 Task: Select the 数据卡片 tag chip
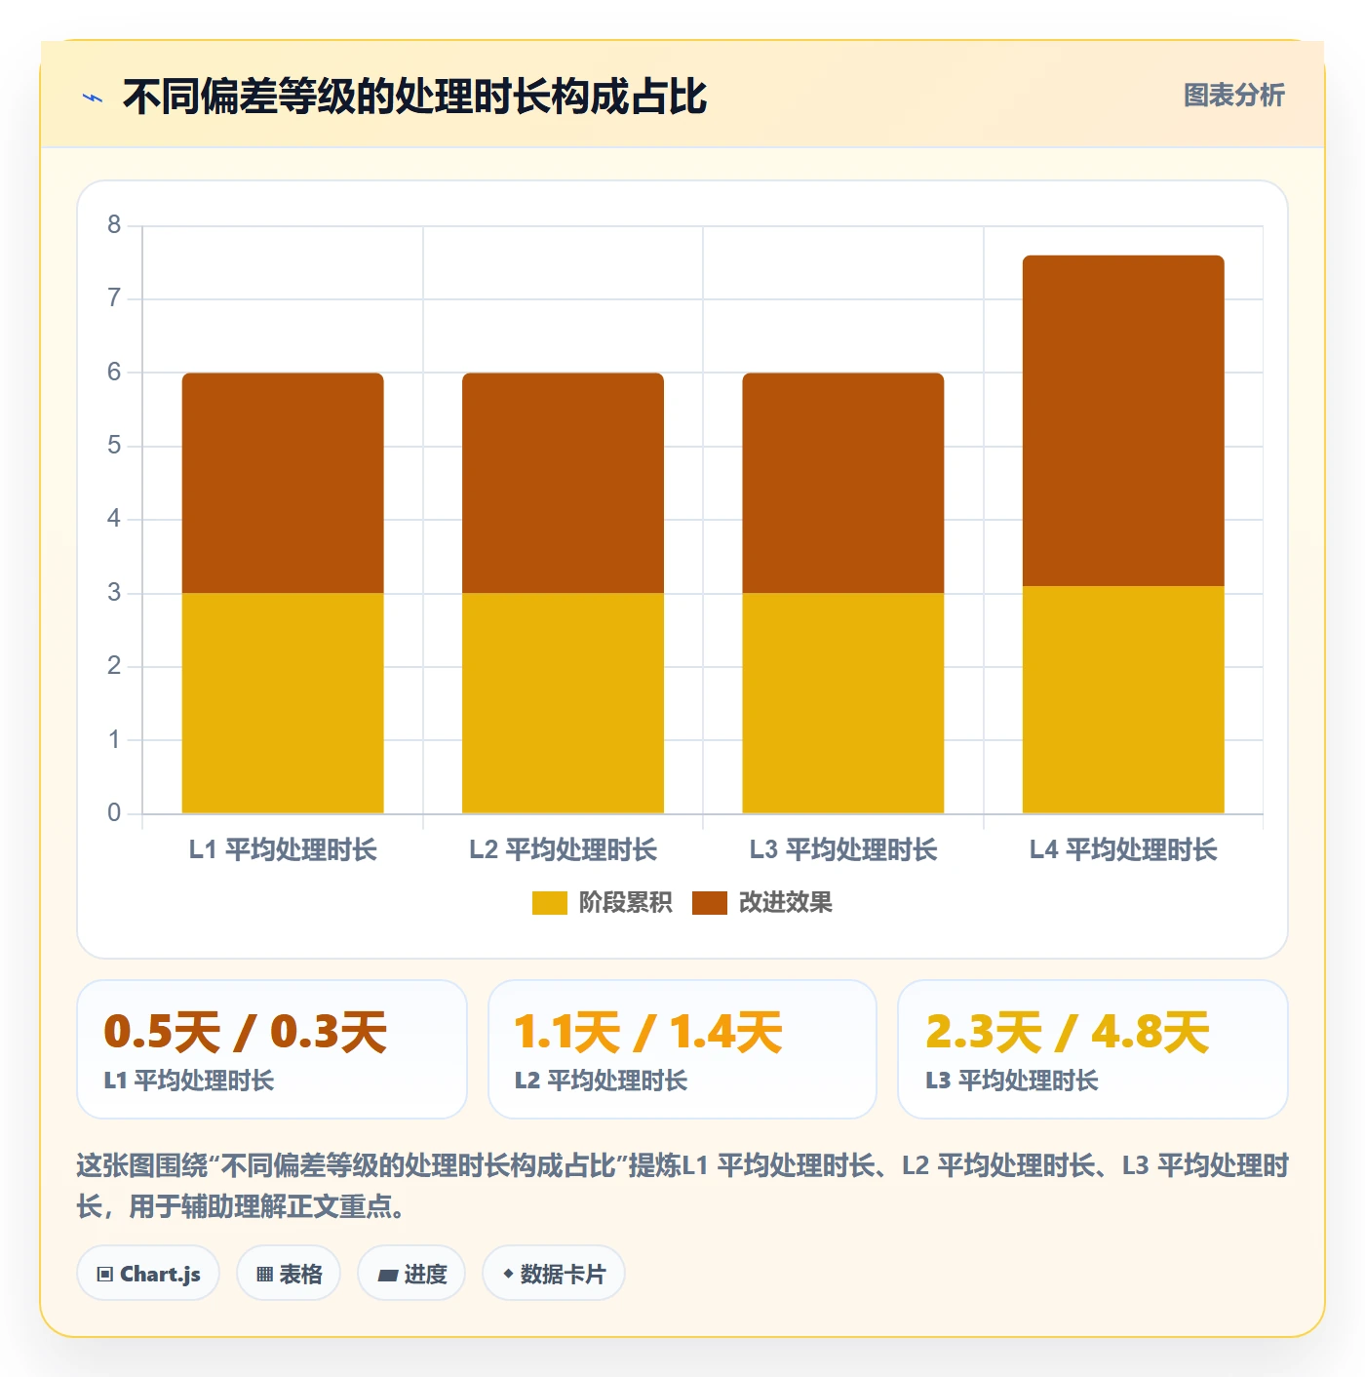pos(554,1274)
